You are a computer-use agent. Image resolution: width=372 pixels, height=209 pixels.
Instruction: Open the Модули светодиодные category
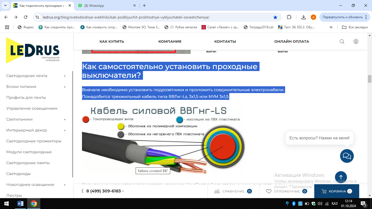(x=29, y=152)
